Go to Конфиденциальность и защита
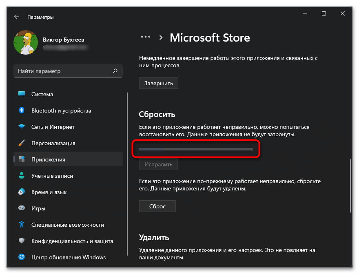The height and width of the screenshot is (274, 359). [72, 241]
